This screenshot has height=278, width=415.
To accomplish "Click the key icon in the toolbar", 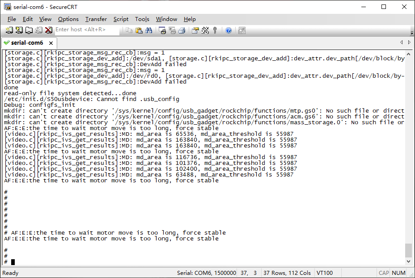I will (x=215, y=30).
